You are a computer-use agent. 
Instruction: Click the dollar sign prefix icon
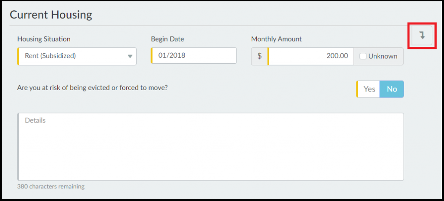coord(259,56)
